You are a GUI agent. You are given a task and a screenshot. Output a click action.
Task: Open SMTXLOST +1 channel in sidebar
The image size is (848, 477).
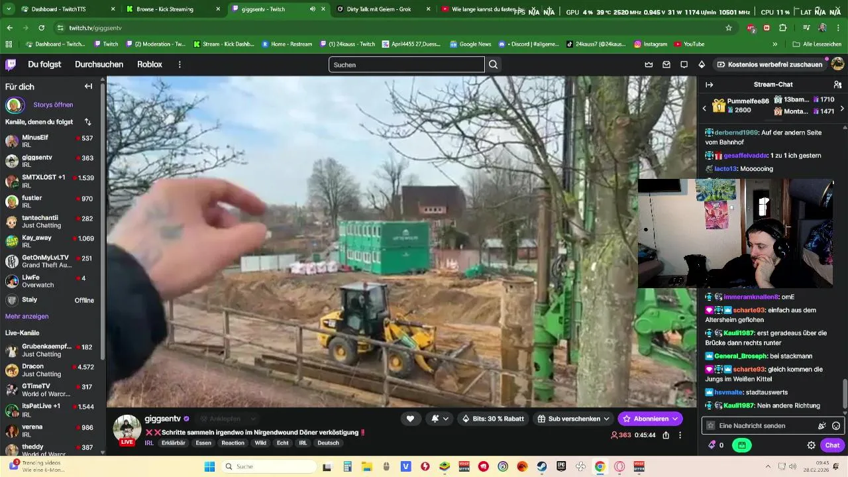point(51,181)
